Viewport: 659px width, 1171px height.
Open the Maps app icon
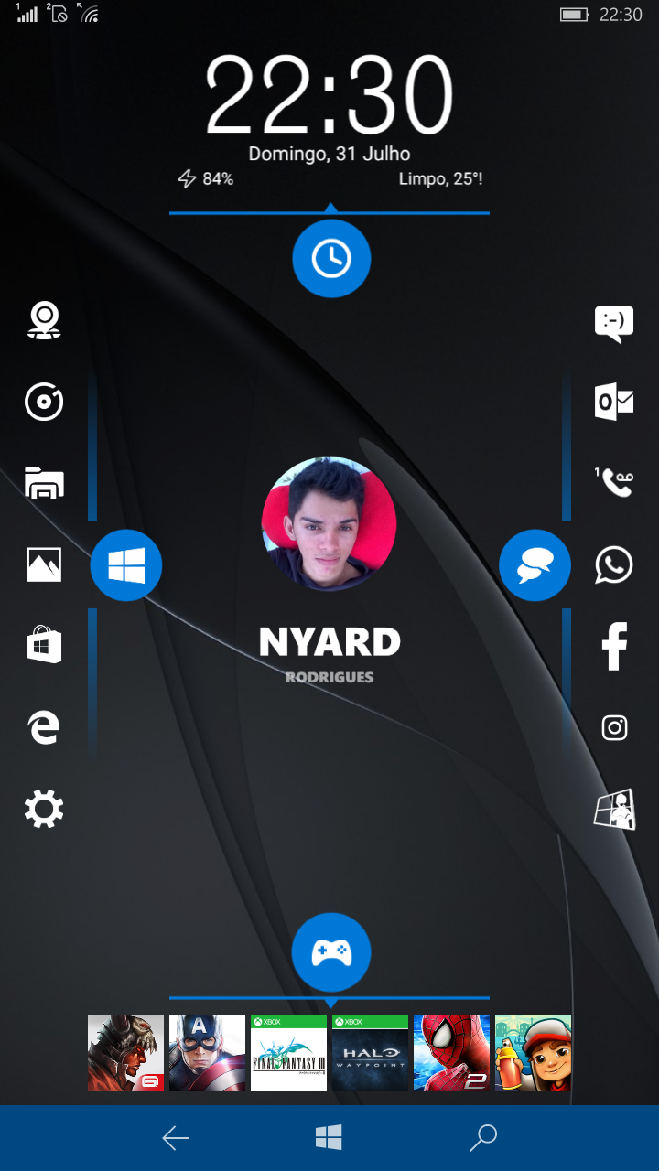point(44,321)
